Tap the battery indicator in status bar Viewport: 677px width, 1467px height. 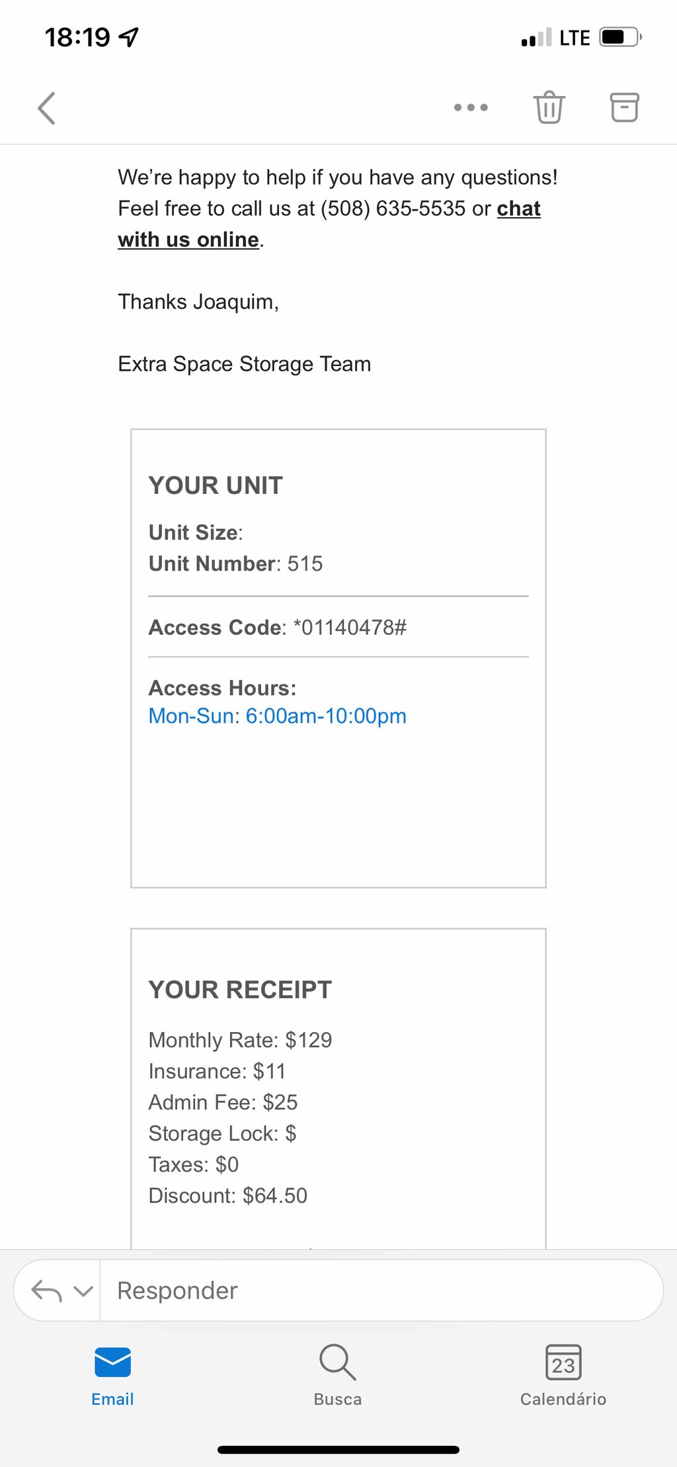[620, 37]
